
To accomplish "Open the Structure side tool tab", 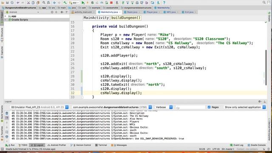I will pyautogui.click(x=2, y=35).
